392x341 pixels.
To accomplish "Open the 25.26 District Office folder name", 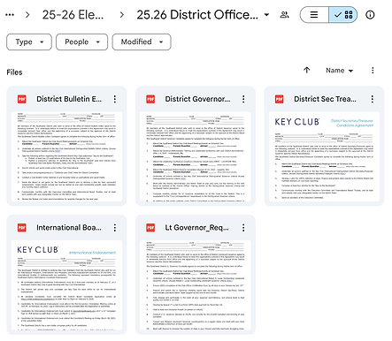I will [197, 15].
